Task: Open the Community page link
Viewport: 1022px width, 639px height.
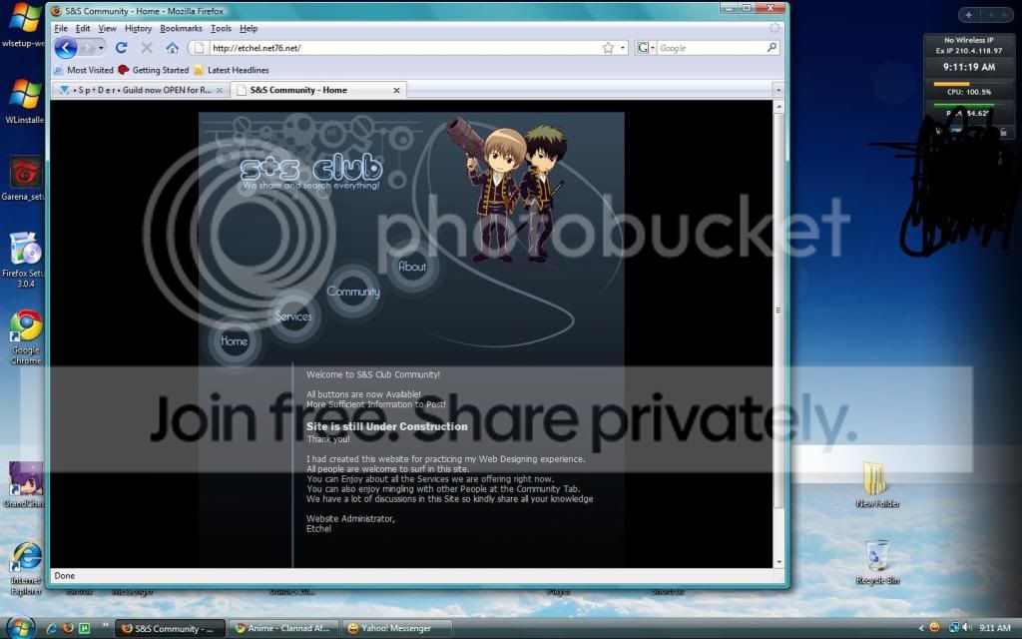Action: [353, 292]
